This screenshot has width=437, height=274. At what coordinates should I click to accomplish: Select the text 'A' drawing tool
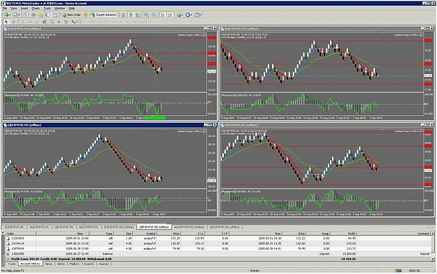(x=59, y=22)
